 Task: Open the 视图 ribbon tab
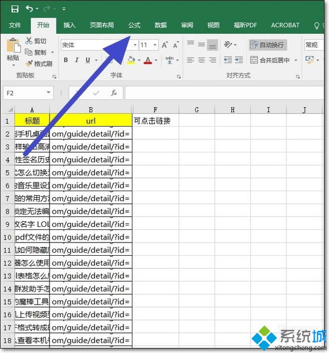click(x=213, y=25)
